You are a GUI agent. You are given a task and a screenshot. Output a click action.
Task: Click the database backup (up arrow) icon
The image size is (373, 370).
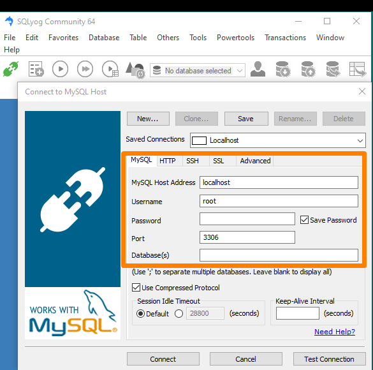308,70
